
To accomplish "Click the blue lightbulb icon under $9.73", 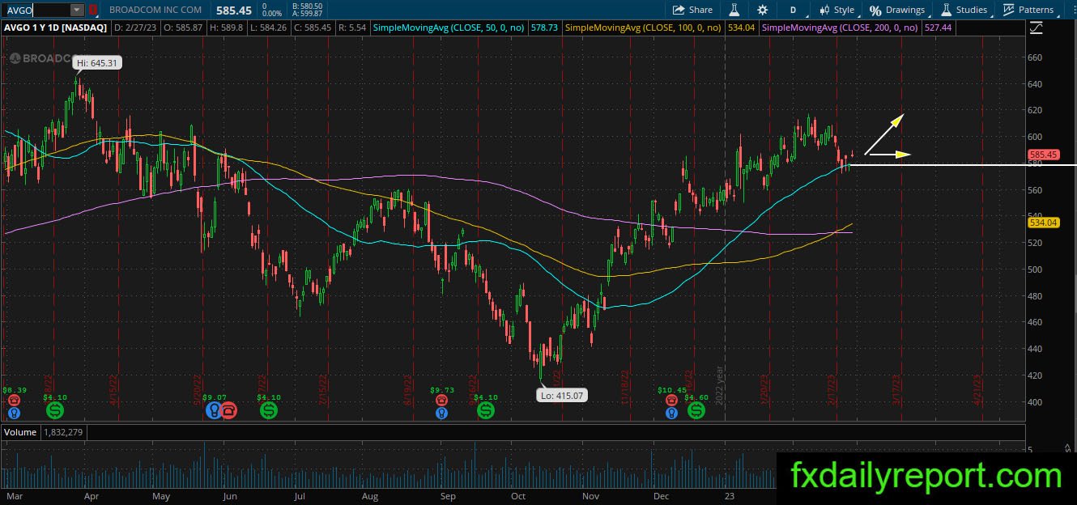I will click(441, 413).
